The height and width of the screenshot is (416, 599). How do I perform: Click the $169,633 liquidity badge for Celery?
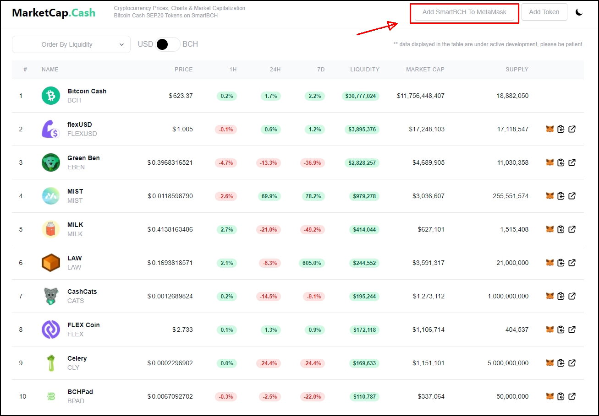(x=364, y=363)
